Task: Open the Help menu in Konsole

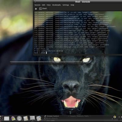Action: tap(72, 5)
